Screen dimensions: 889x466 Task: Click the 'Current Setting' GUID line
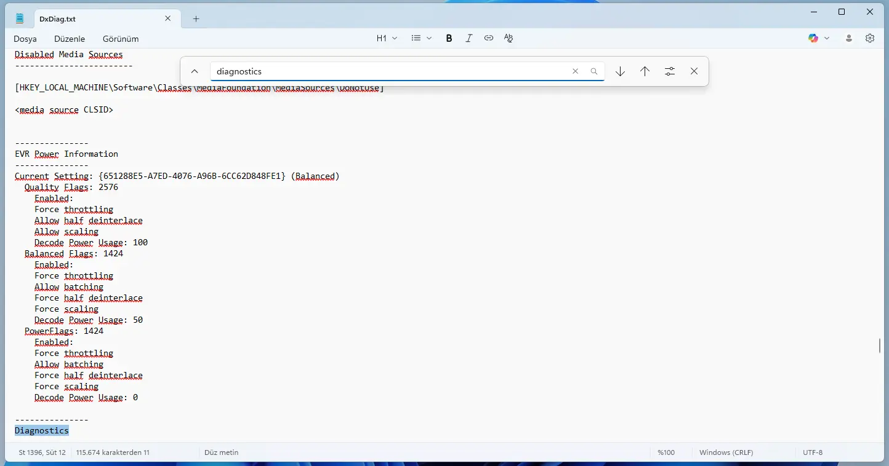point(177,176)
